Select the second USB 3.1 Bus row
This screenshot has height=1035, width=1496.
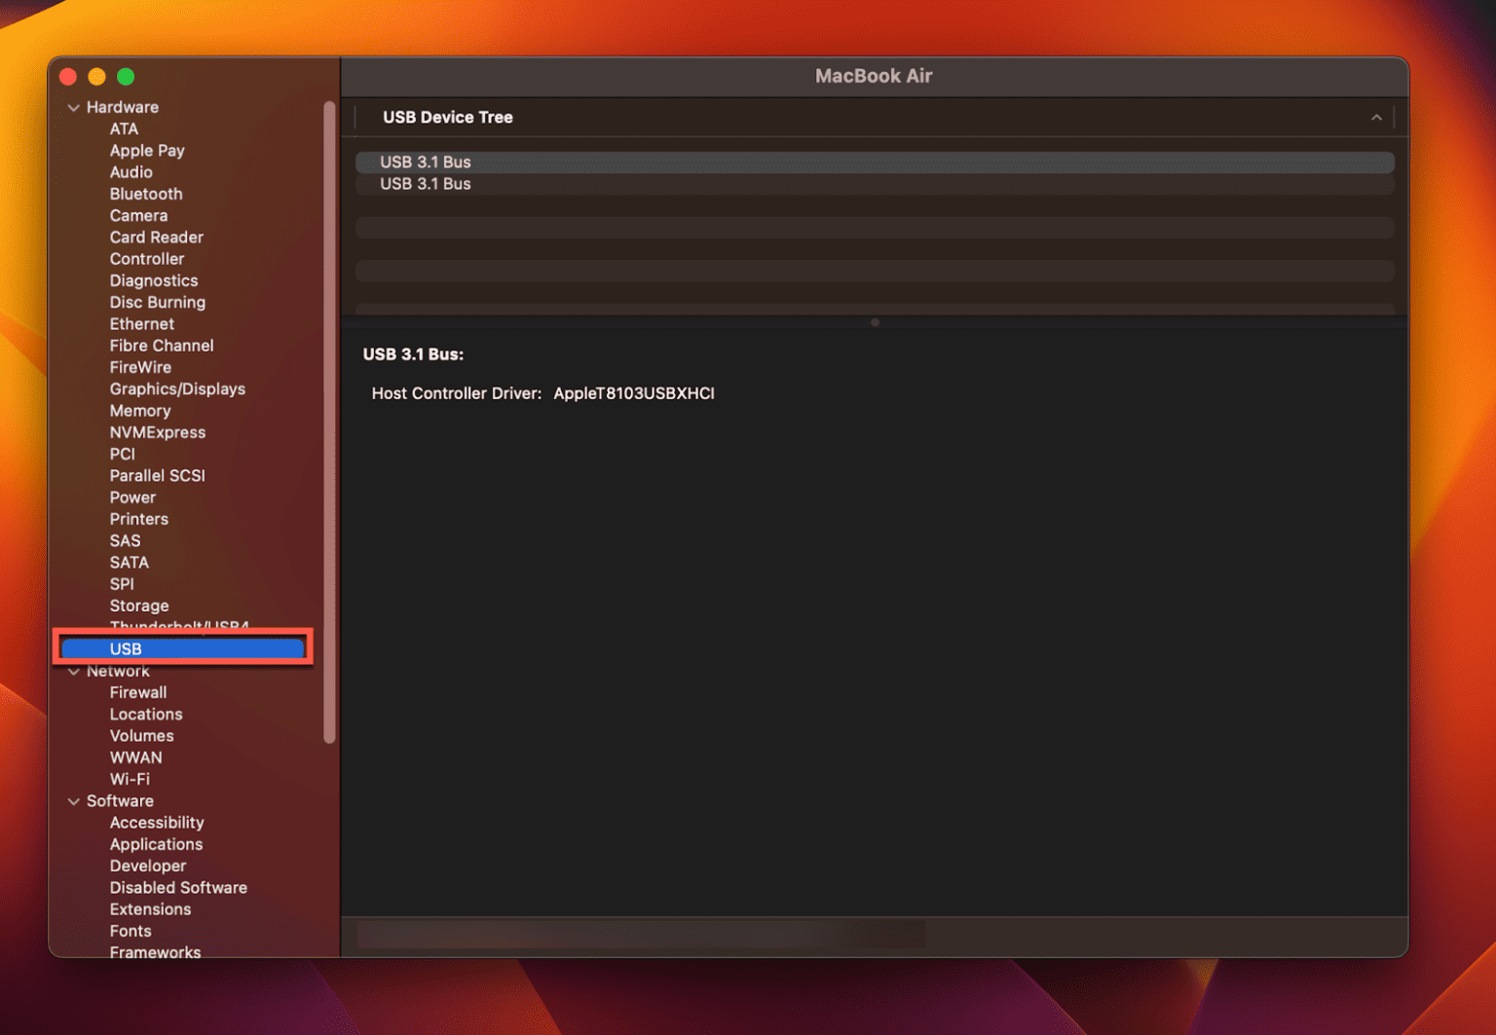(426, 184)
